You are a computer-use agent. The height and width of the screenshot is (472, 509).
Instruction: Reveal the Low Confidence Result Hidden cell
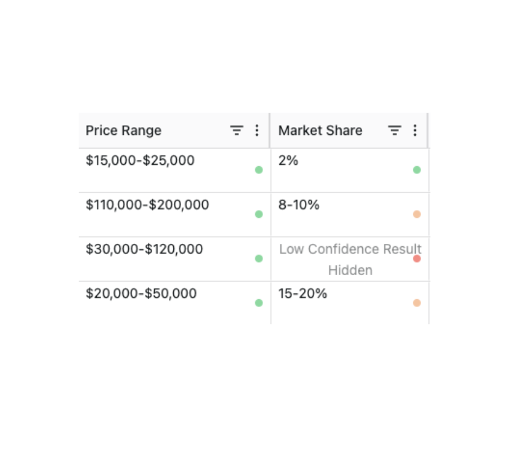pos(350,259)
